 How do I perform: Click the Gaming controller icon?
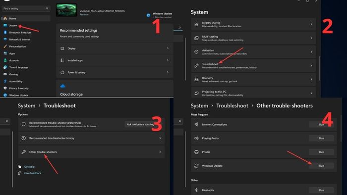tap(5, 74)
